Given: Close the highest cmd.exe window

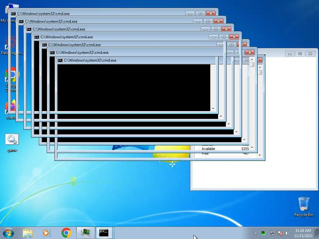Looking at the screenshot, I should click(211, 14).
